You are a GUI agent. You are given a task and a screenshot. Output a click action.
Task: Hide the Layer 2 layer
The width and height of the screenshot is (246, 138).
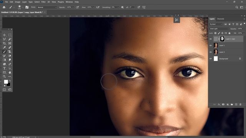tap(211, 52)
